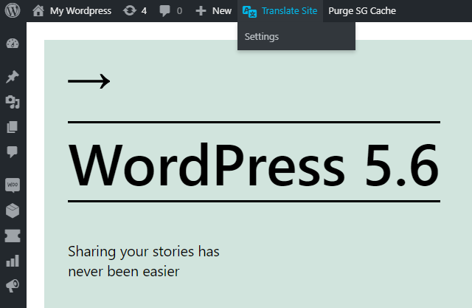The height and width of the screenshot is (308, 472).
Task: Click the WordPress 5.6 heading
Action: point(254,165)
